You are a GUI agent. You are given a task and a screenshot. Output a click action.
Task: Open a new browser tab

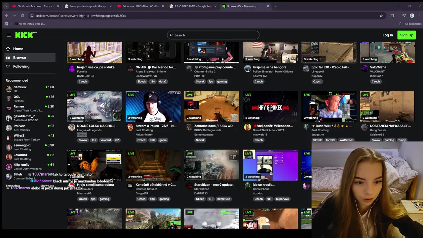click(276, 6)
